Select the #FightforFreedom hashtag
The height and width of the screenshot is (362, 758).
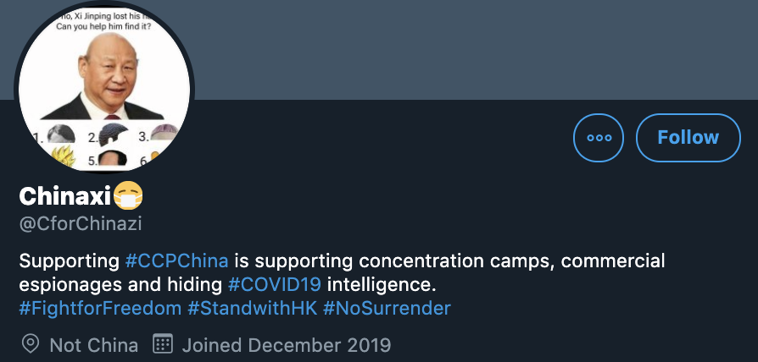pos(101,308)
